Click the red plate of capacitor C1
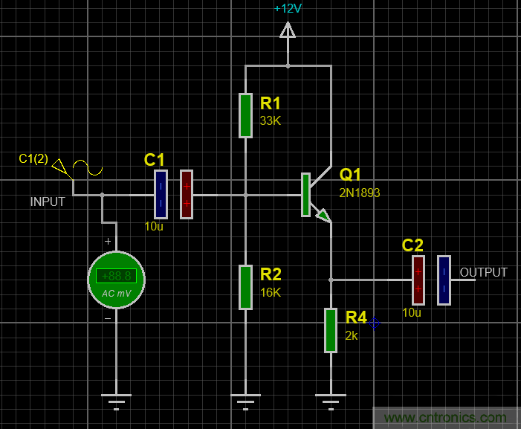The image size is (521, 429). coord(187,194)
